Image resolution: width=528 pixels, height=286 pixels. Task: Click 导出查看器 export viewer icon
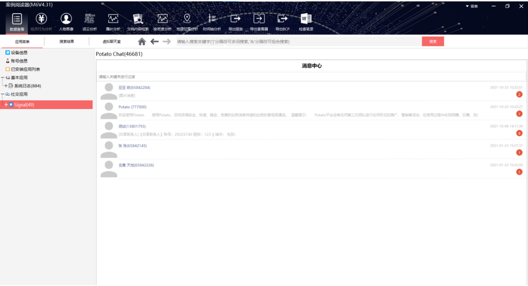click(259, 19)
